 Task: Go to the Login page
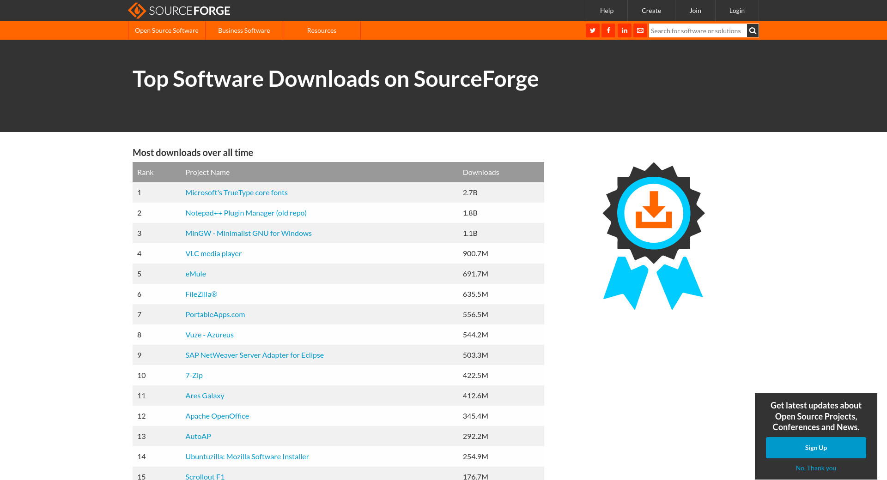click(x=736, y=11)
